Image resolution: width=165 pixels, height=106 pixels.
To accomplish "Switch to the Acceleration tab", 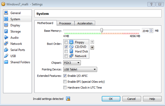I will pyautogui.click(x=85, y=23).
